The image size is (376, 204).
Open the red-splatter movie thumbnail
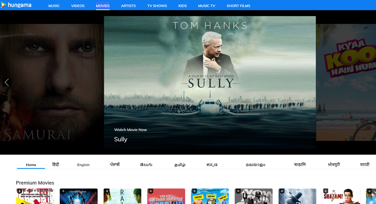(x=35, y=196)
